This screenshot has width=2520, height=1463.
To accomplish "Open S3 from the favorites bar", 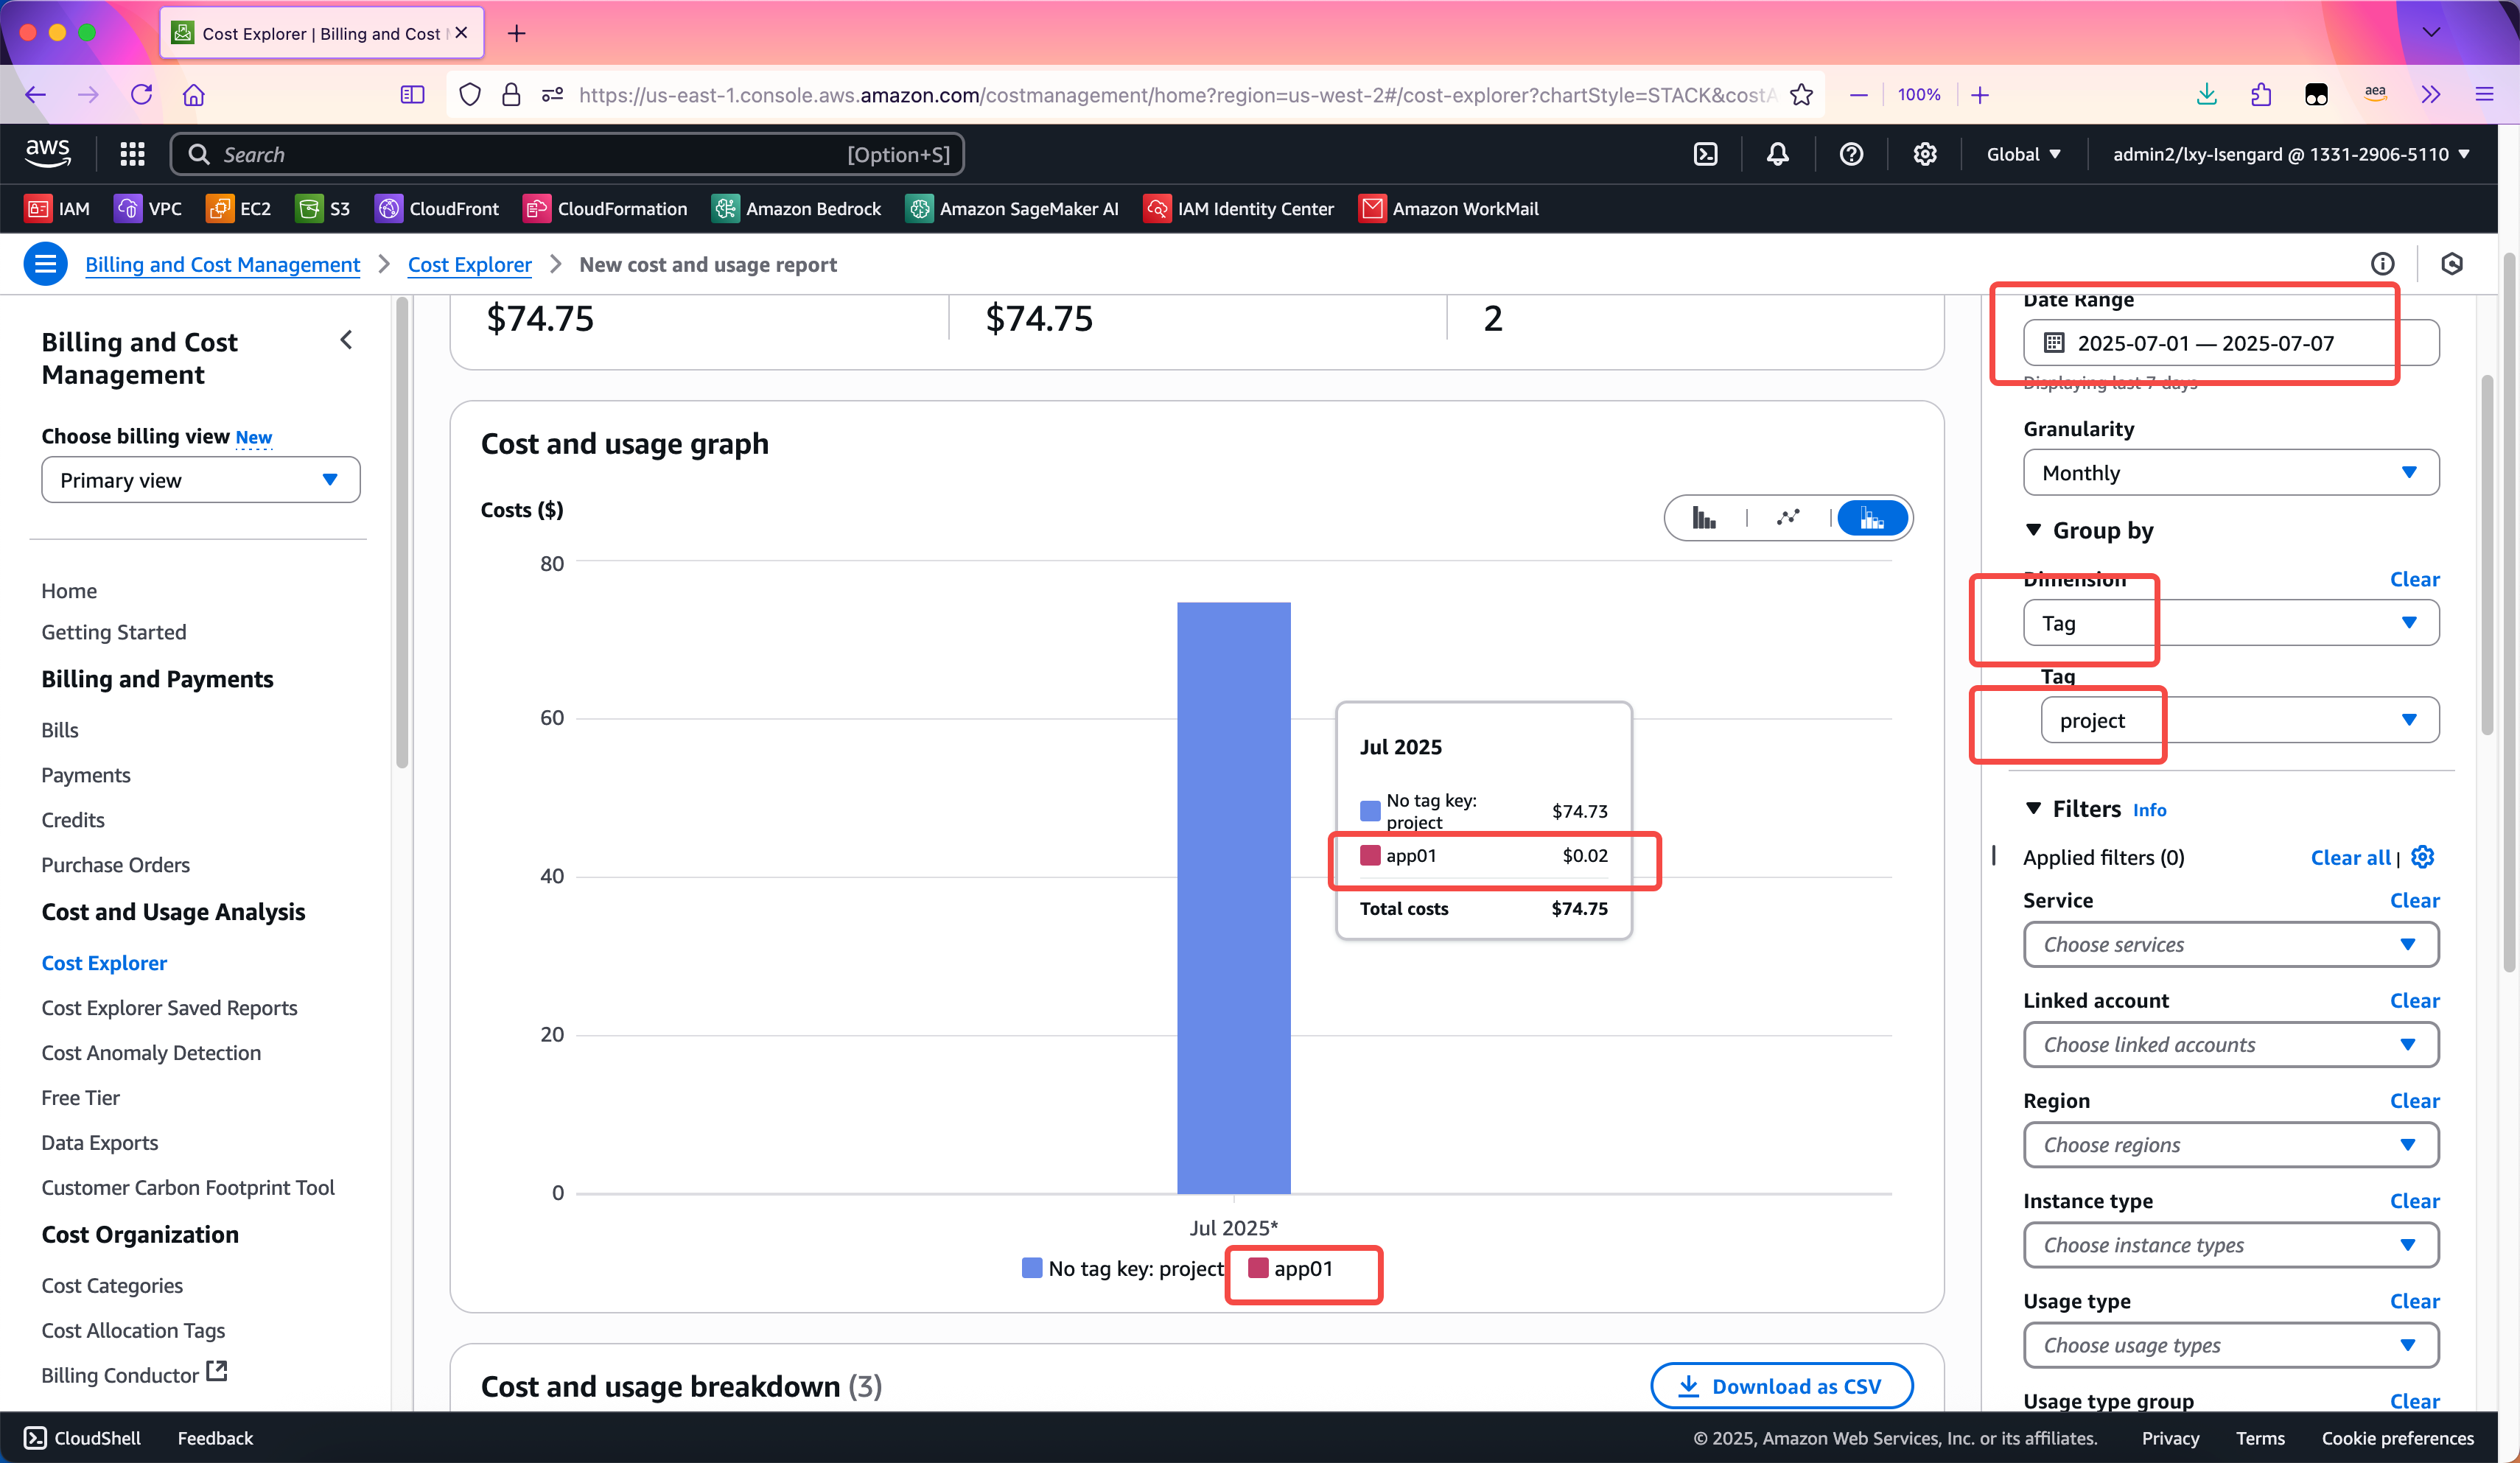I will coord(323,208).
